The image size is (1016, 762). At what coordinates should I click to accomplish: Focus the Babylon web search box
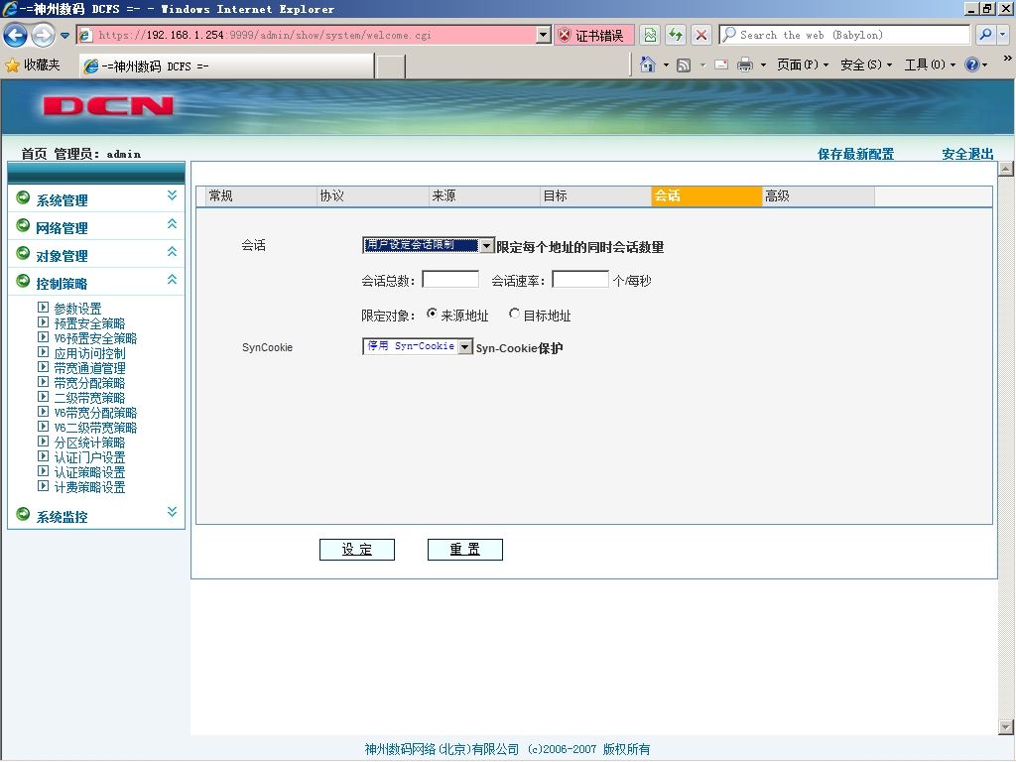click(844, 35)
